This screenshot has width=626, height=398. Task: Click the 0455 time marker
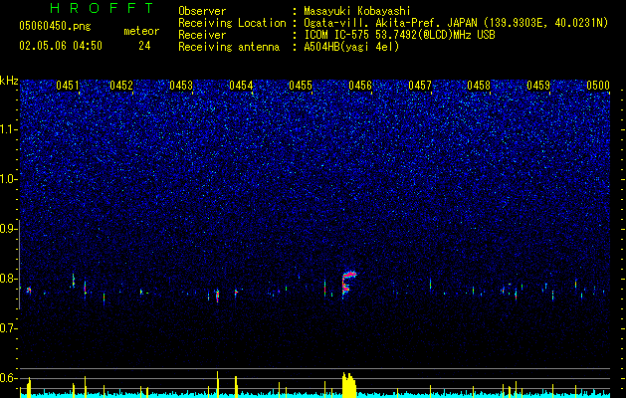coord(301,85)
